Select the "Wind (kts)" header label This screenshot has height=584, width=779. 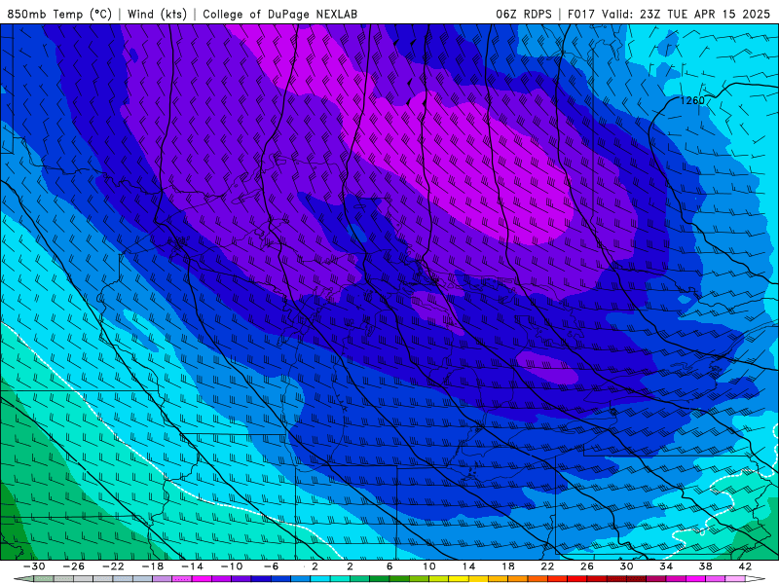click(x=157, y=14)
